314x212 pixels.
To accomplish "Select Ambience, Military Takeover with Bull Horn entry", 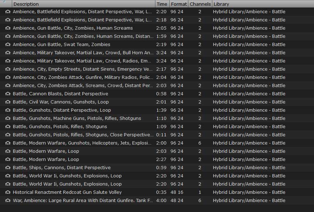I will pos(83,53).
